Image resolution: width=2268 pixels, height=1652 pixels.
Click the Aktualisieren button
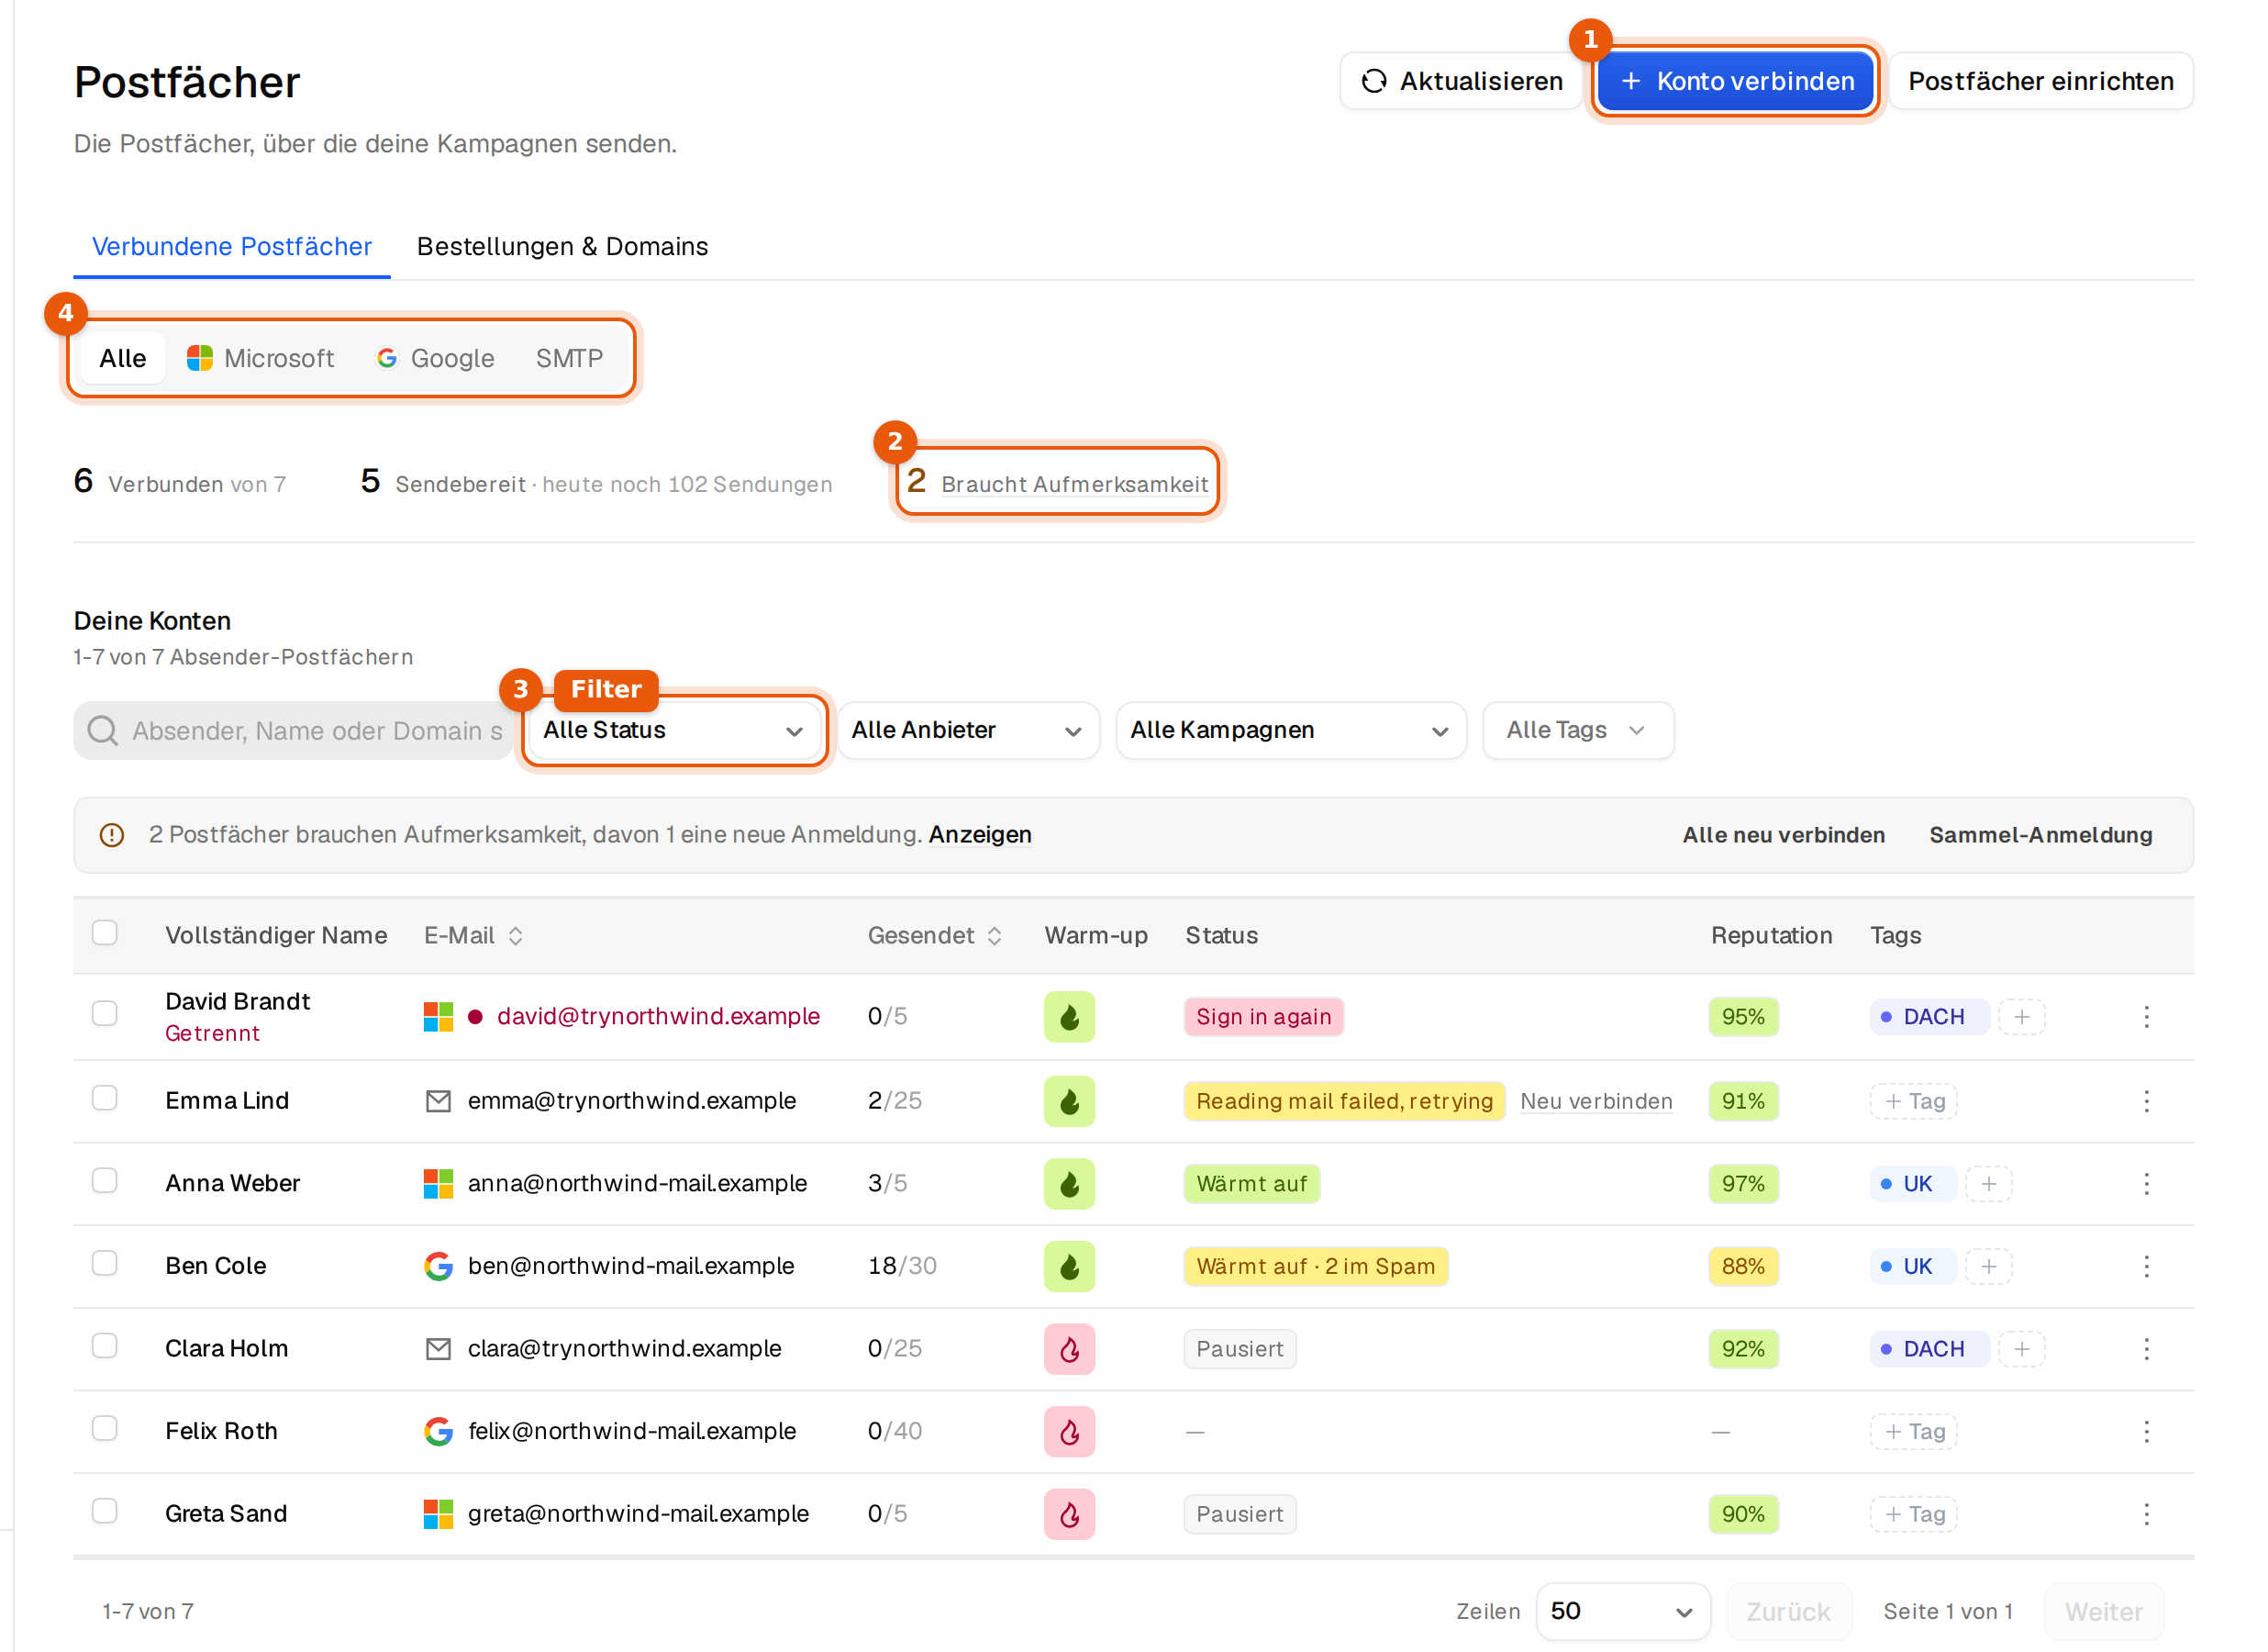pos(1461,81)
